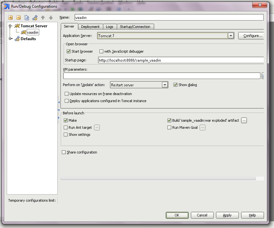Add a new run configuration
Screen dimensions: 274x228
tap(10, 18)
